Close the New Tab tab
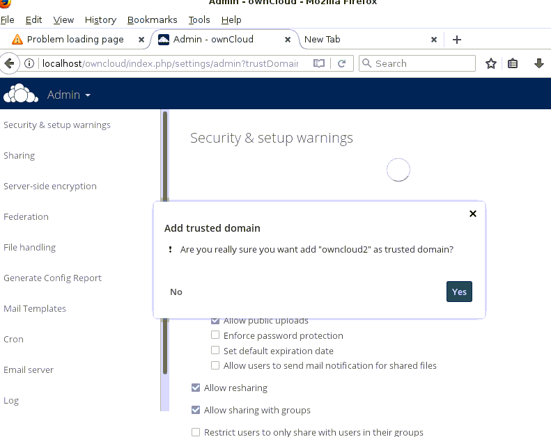Screen dimensions: 551x437 (x=434, y=40)
